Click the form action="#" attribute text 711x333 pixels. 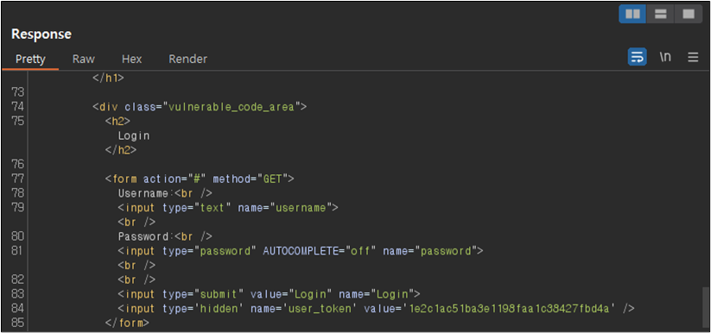pos(175,179)
